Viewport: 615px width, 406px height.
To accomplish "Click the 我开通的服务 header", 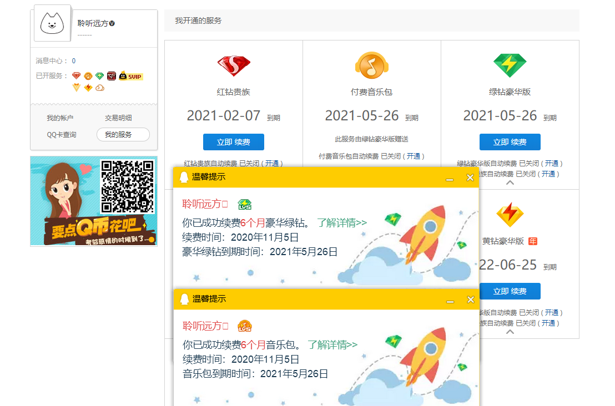I will tap(198, 21).
